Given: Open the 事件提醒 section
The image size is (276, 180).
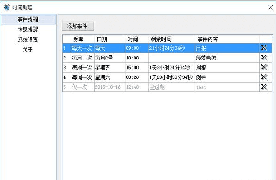Looking at the screenshot, I should click(x=28, y=19).
